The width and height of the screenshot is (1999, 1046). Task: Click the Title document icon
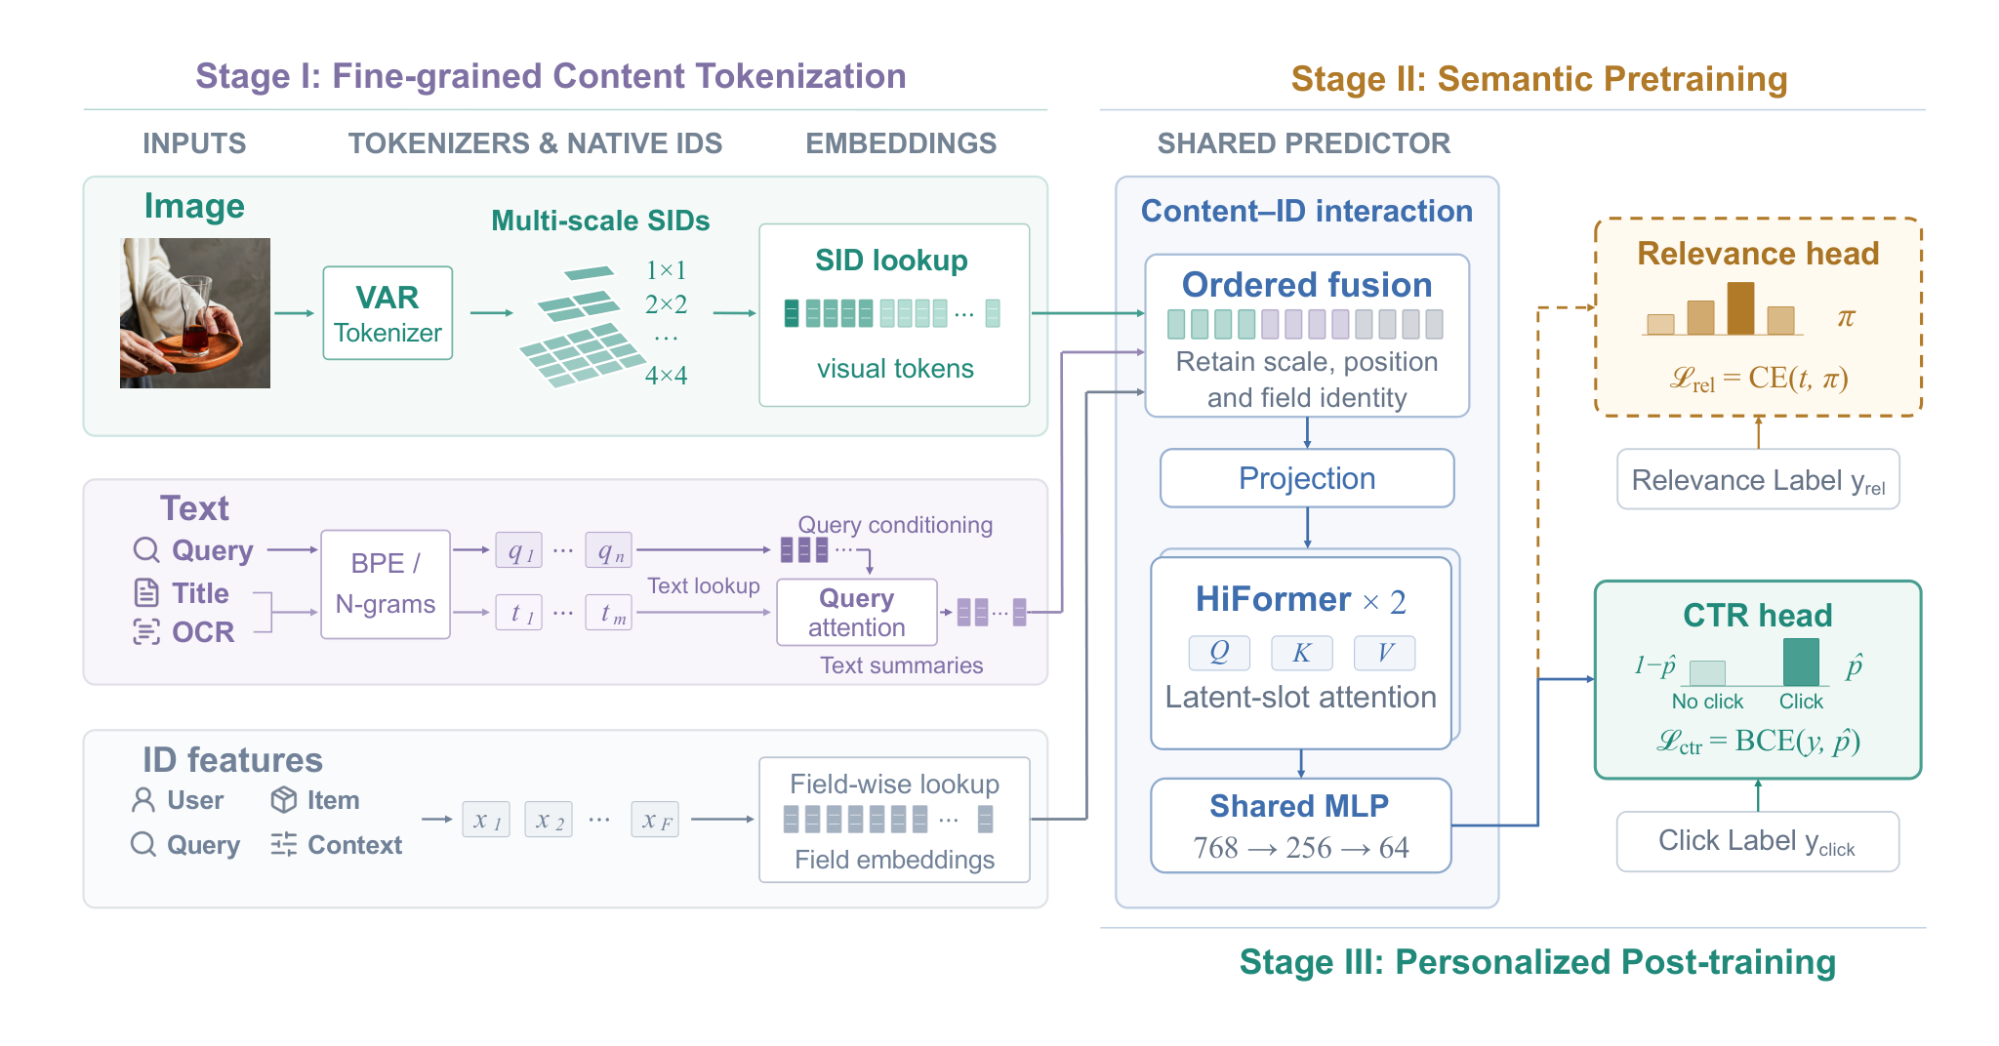coord(146,592)
